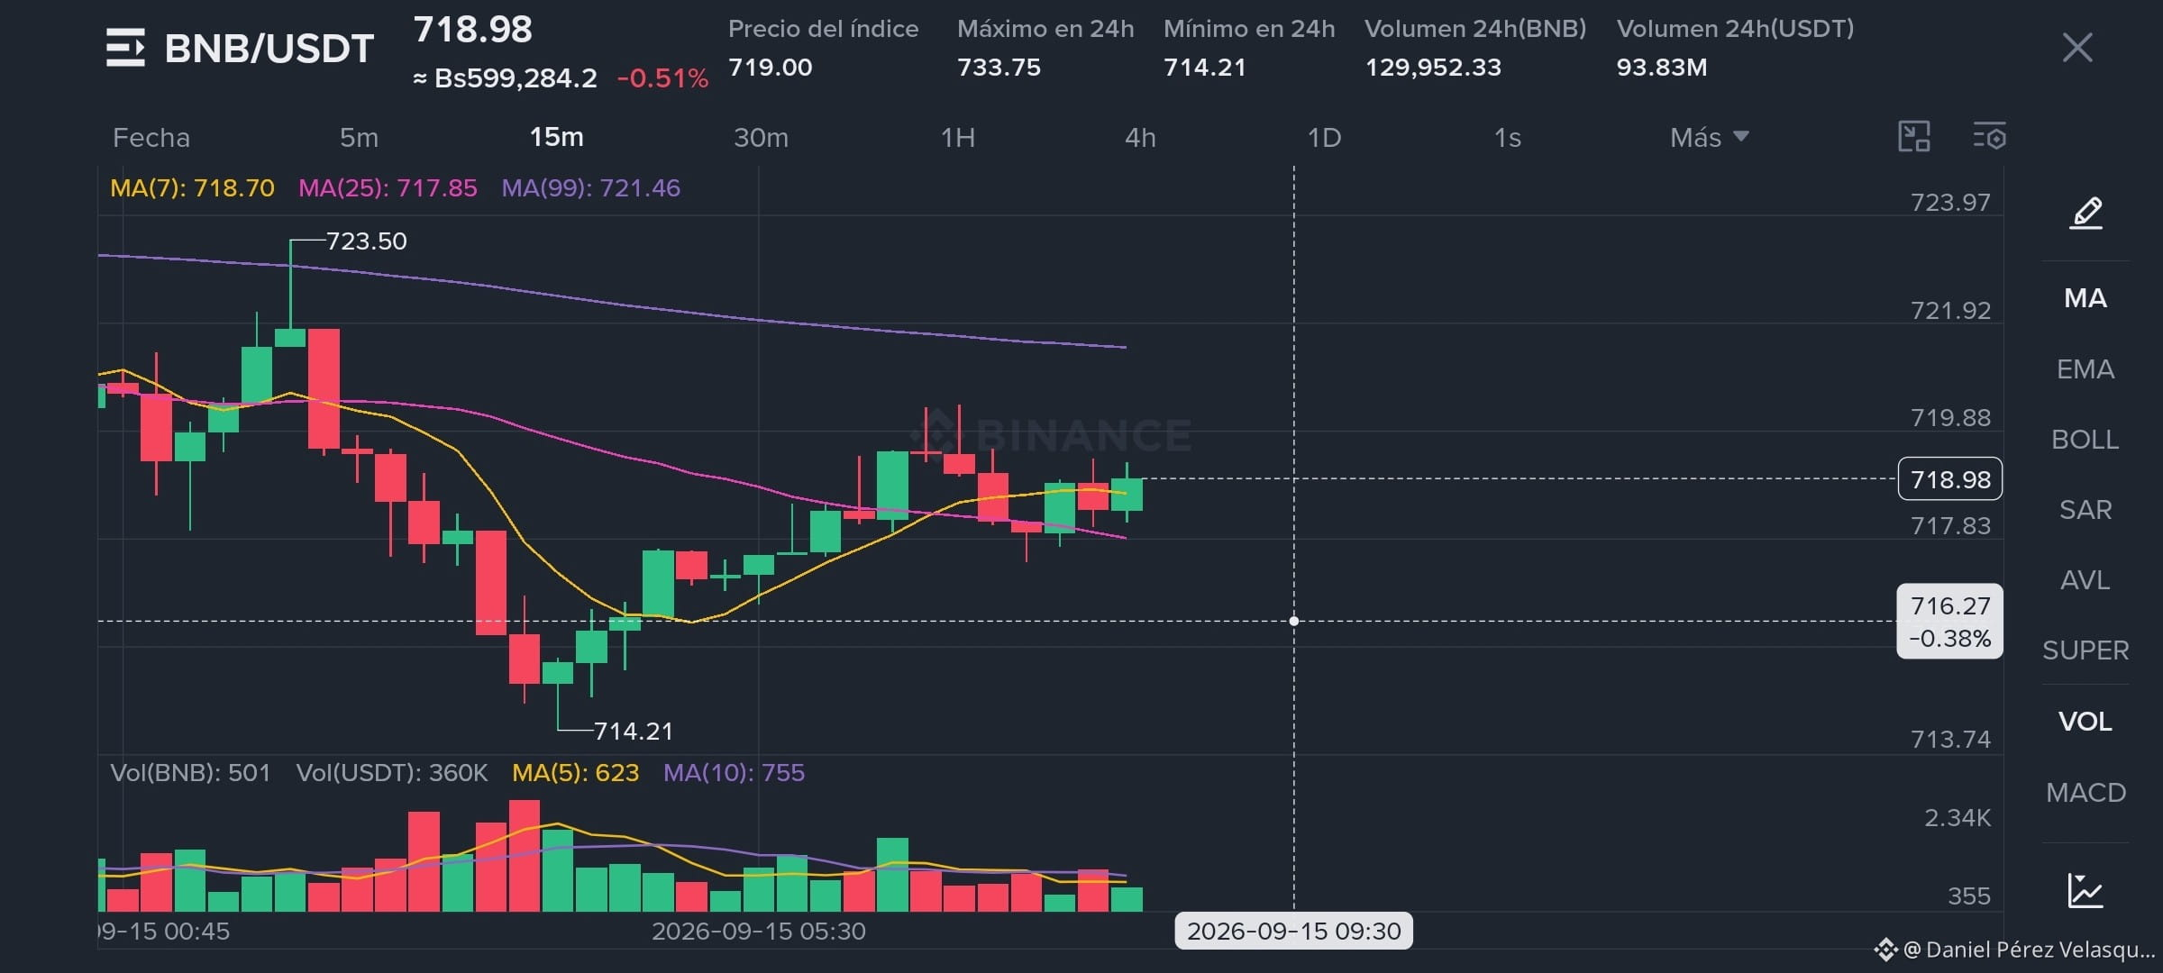Open the trading pair list menu icon
Screen dimensions: 2163x973
pos(125,48)
